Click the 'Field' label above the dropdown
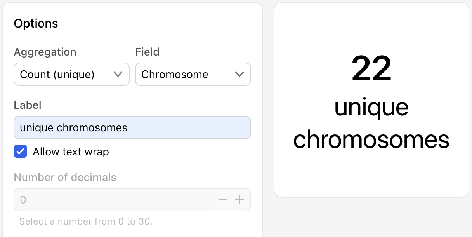Screen dimensions: 472x237 click(x=147, y=52)
